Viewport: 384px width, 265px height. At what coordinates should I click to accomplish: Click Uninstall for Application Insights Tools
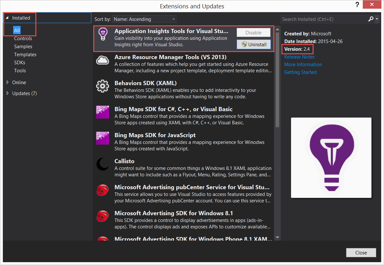[x=253, y=44]
